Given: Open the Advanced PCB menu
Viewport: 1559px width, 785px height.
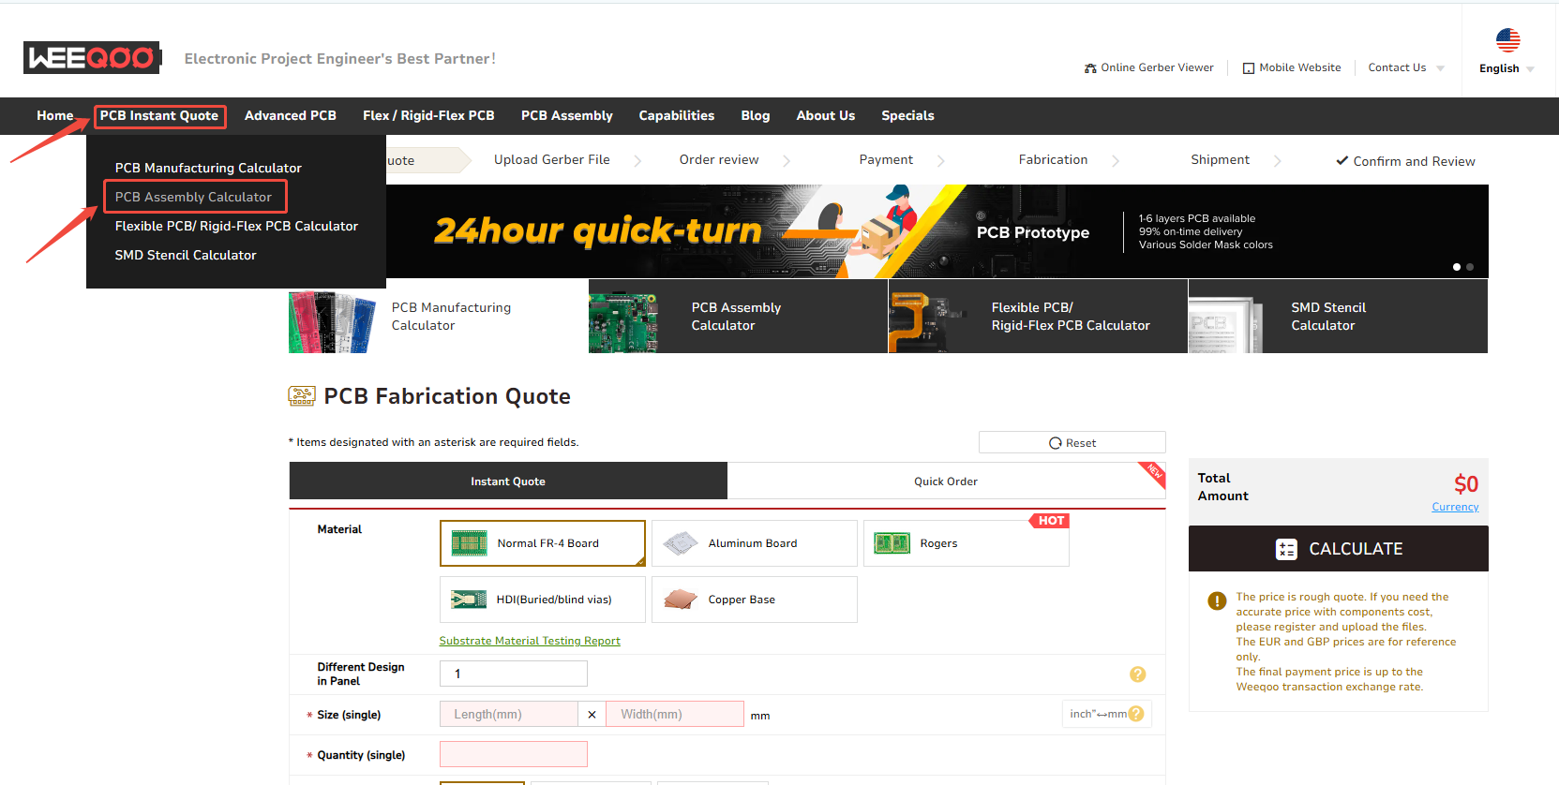Looking at the screenshot, I should [290, 115].
